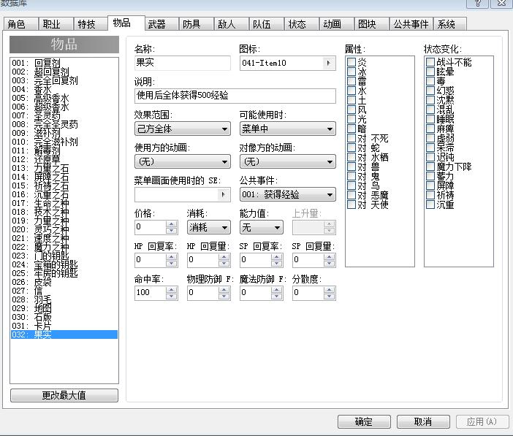
Task: Switch to the 特技 tab
Action: click(91, 24)
